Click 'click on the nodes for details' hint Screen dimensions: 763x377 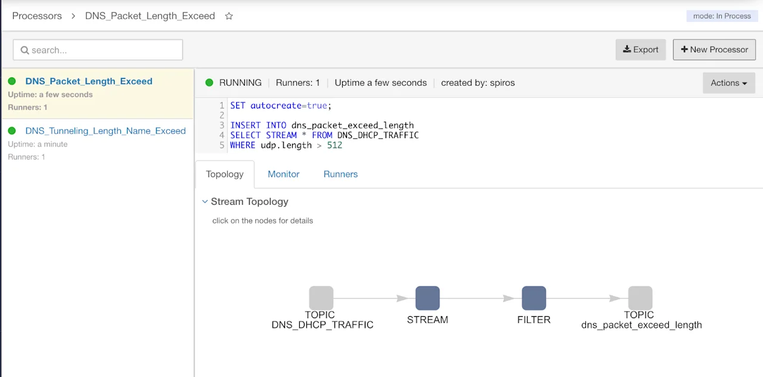(x=263, y=220)
